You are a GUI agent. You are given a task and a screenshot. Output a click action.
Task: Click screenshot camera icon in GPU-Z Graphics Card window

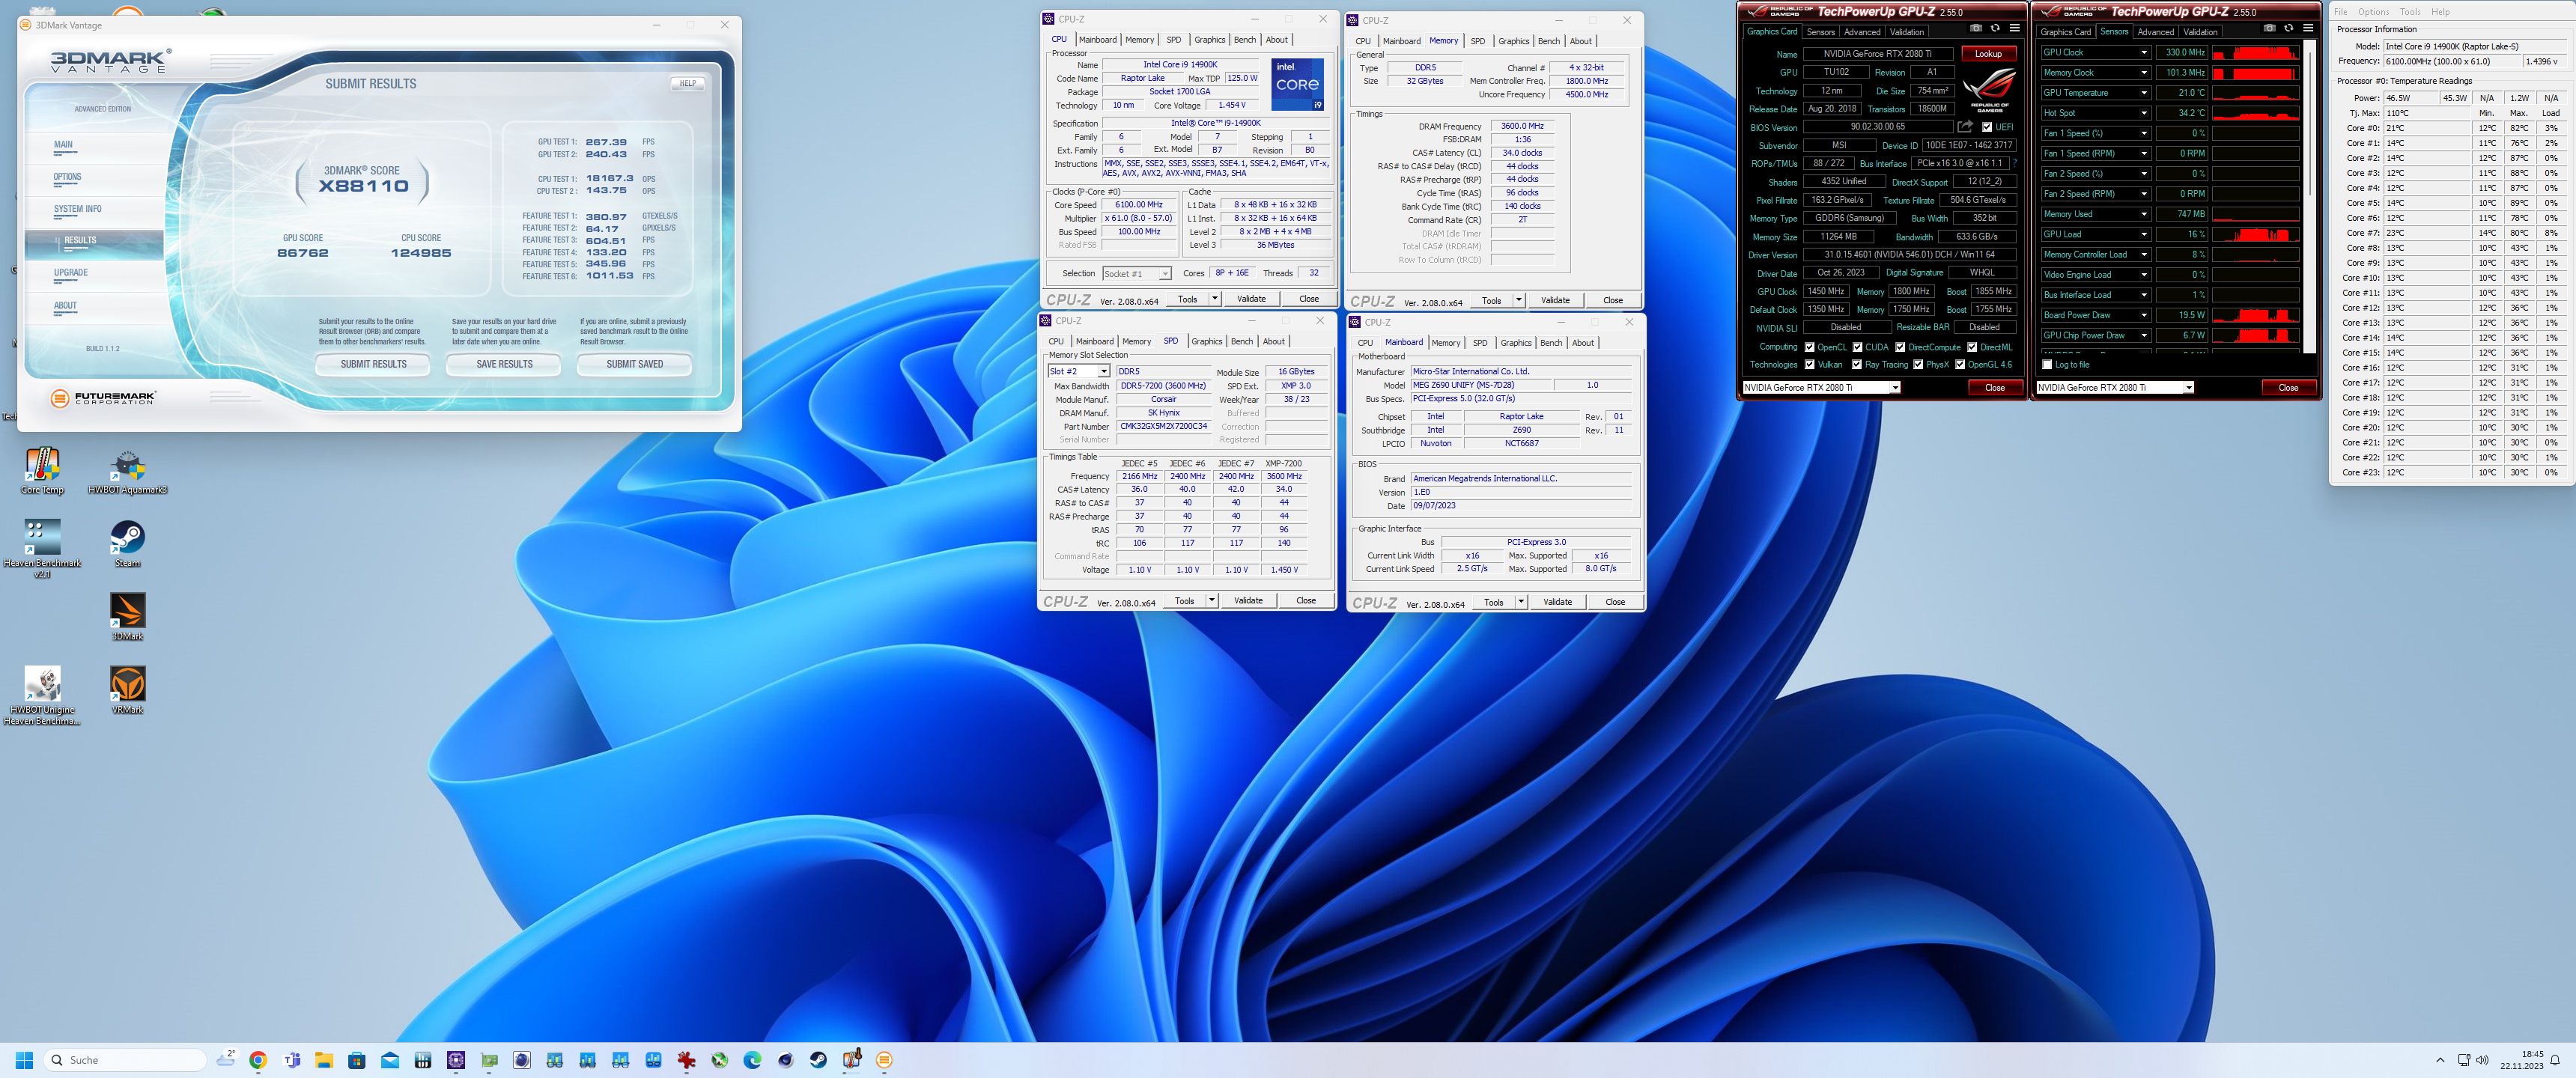pos(1976,28)
